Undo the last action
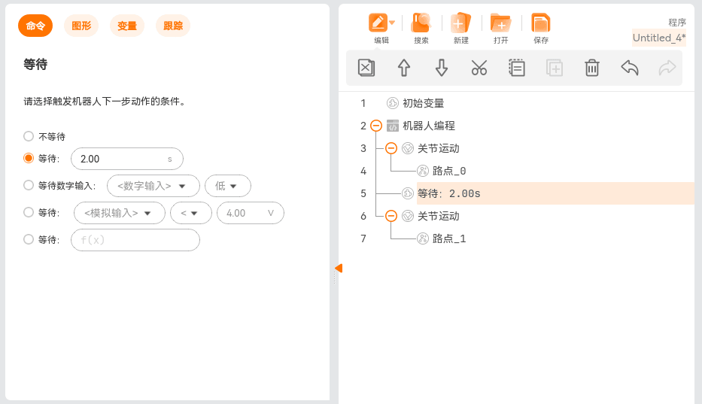Image resolution: width=702 pixels, height=404 pixels. click(630, 68)
